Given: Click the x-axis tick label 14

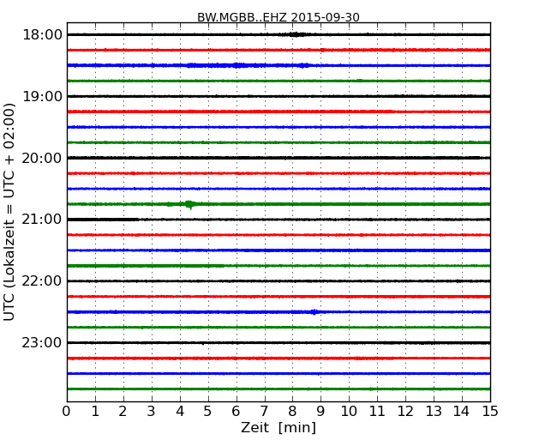Looking at the screenshot, I should click(x=461, y=411).
